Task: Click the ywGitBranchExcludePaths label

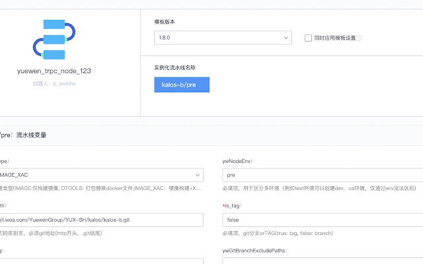Action: pos(254,251)
